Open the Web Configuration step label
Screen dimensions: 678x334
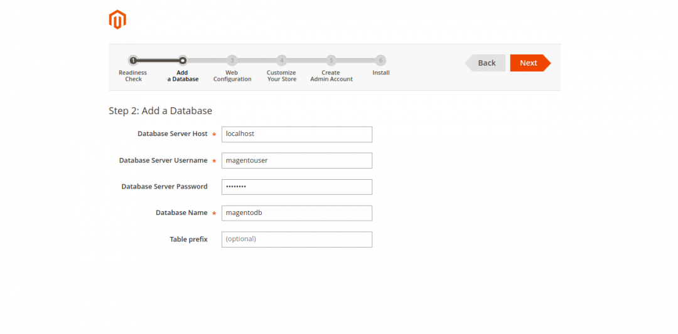coord(232,76)
